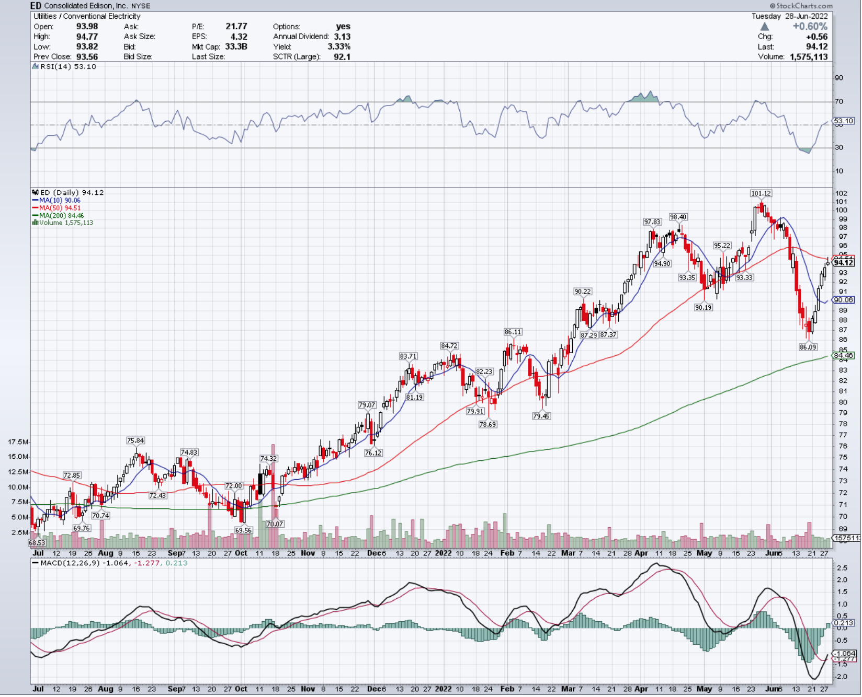Click the Prev Close value 93.56

[x=87, y=57]
